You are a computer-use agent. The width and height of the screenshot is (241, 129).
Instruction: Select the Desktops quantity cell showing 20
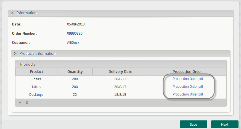point(75,95)
